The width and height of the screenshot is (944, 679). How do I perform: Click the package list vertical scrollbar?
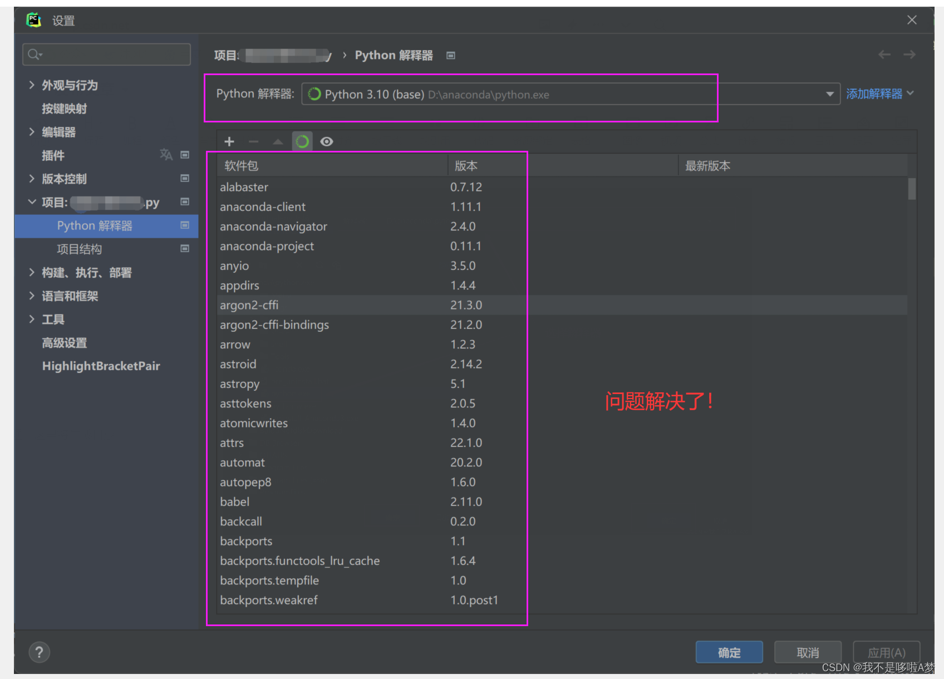(912, 189)
